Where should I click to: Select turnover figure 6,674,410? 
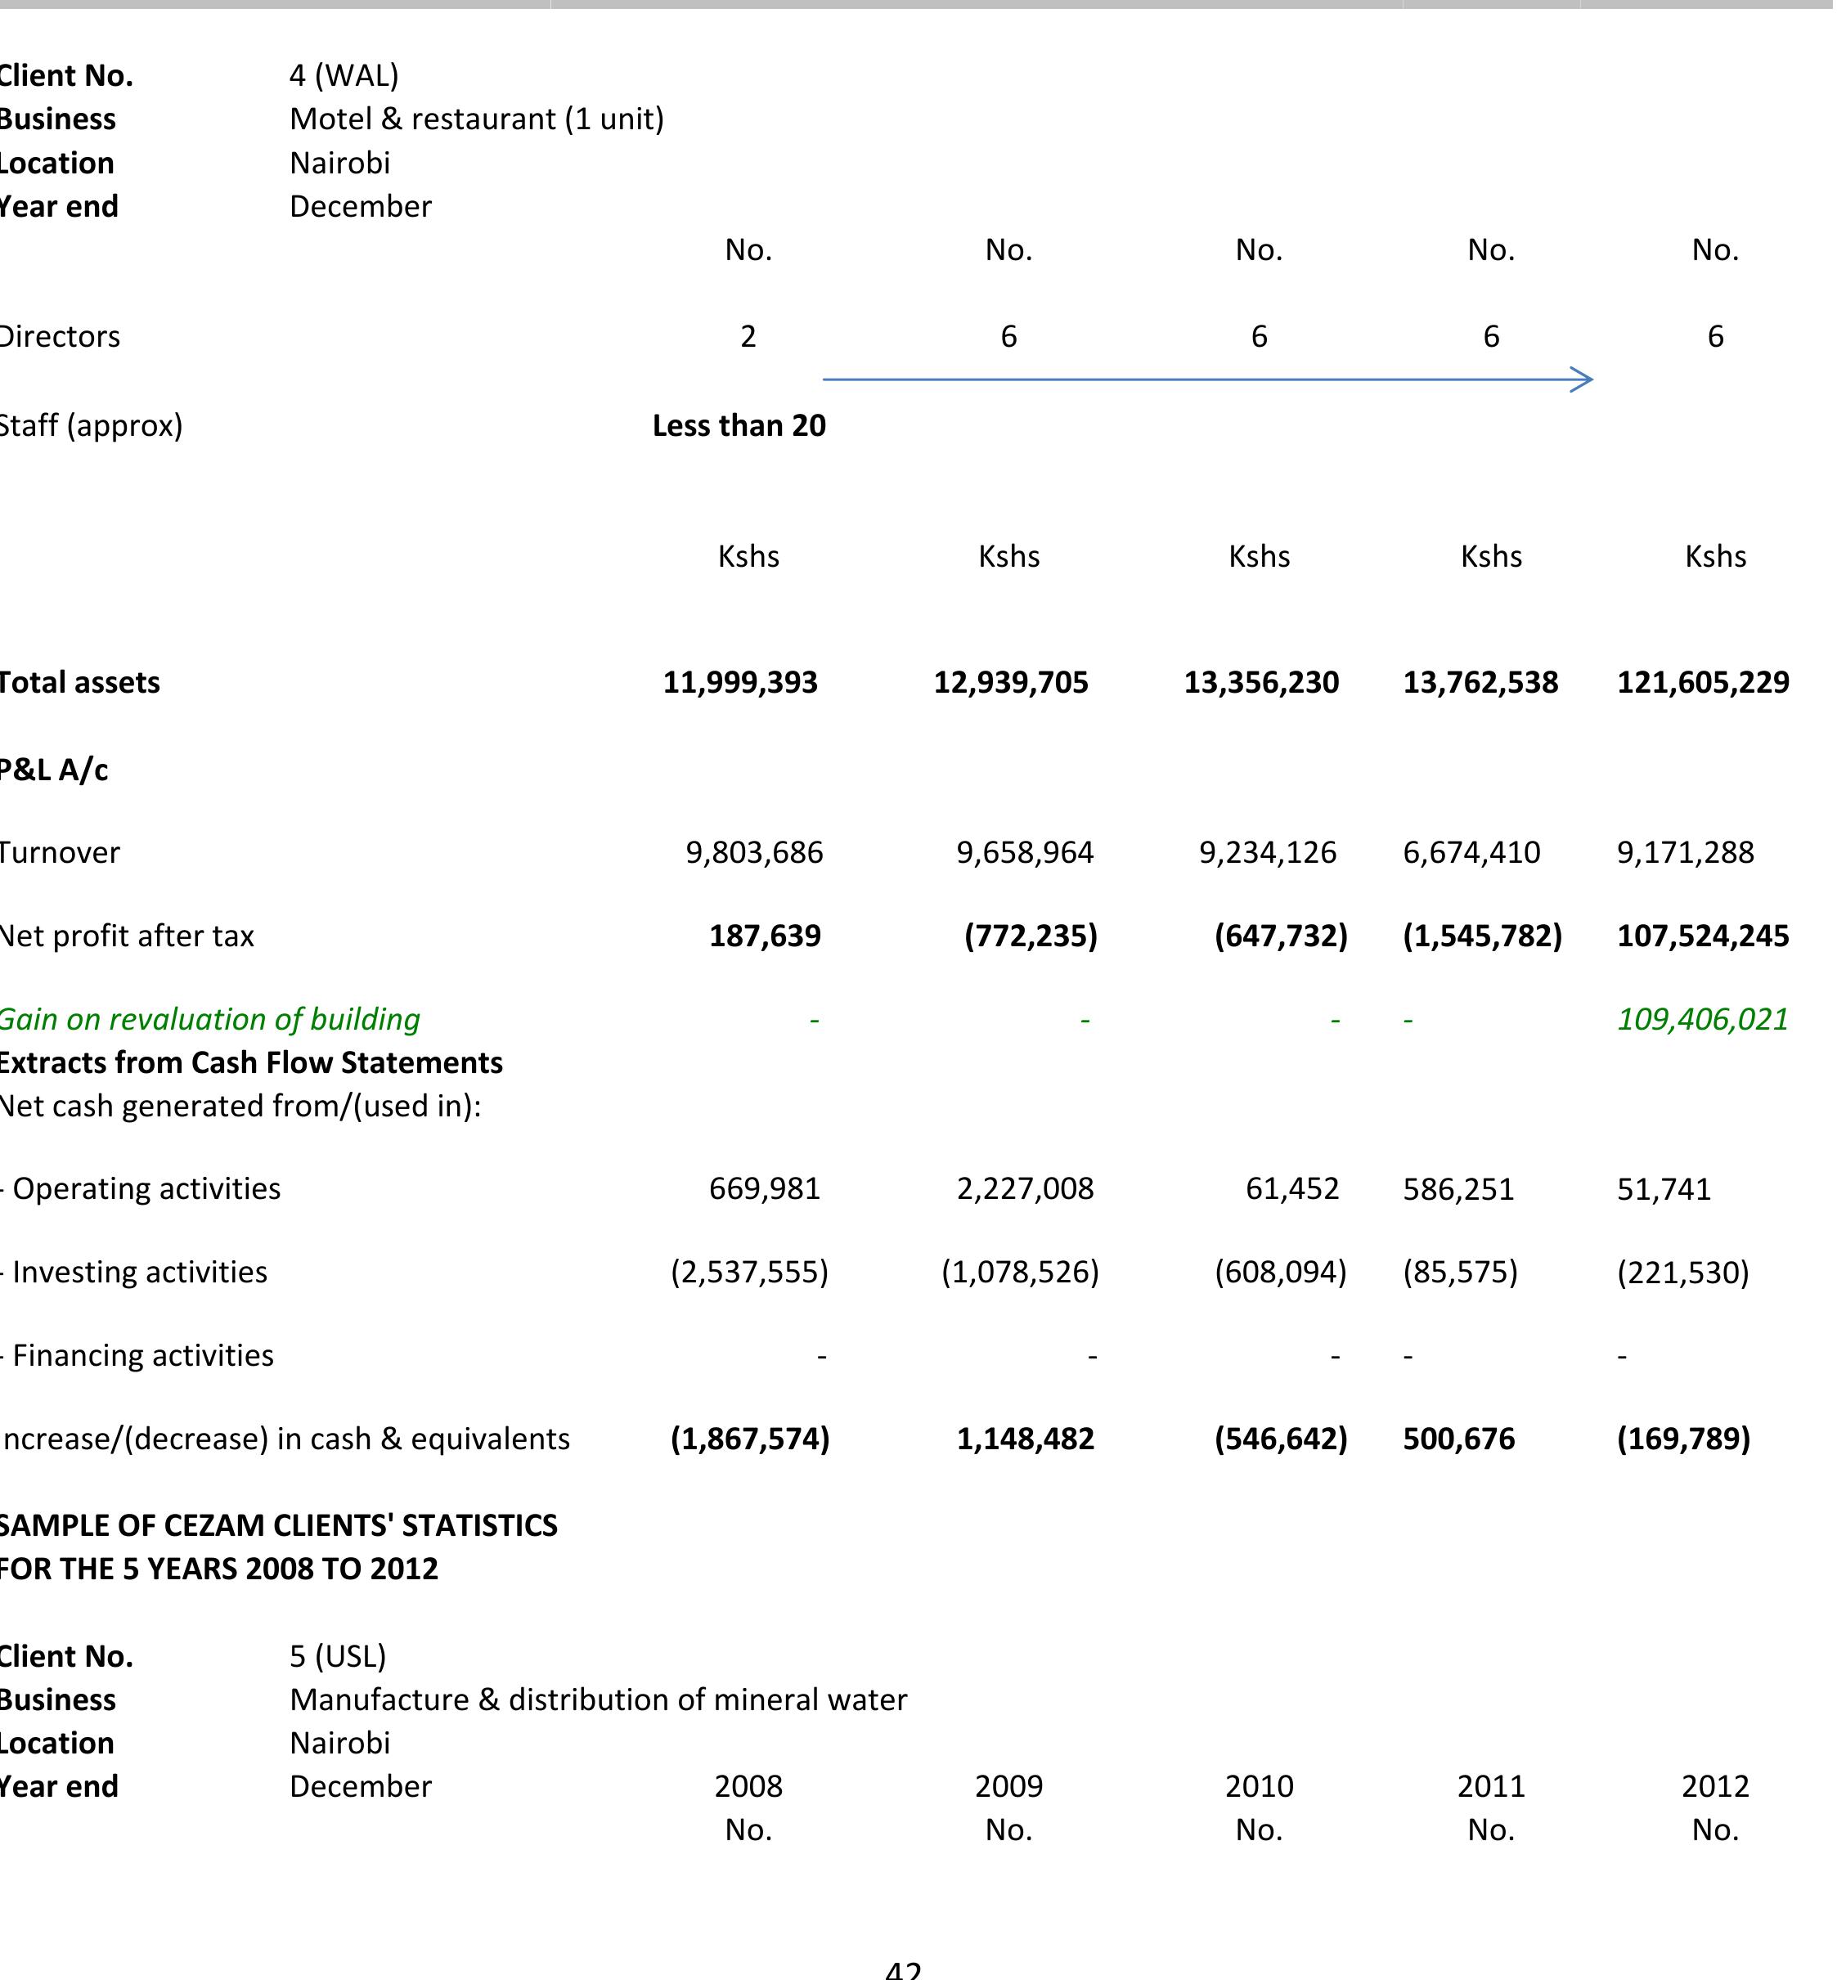click(1472, 853)
